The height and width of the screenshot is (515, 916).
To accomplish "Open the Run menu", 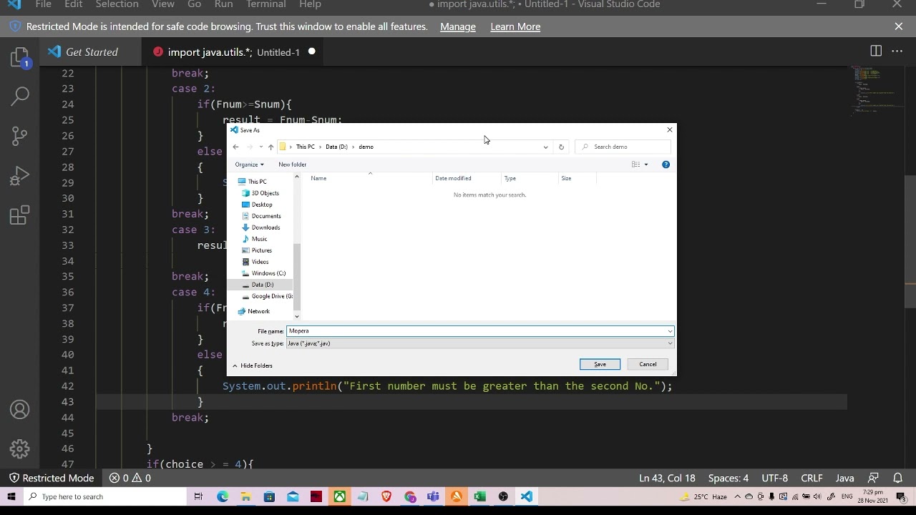I will pyautogui.click(x=223, y=5).
